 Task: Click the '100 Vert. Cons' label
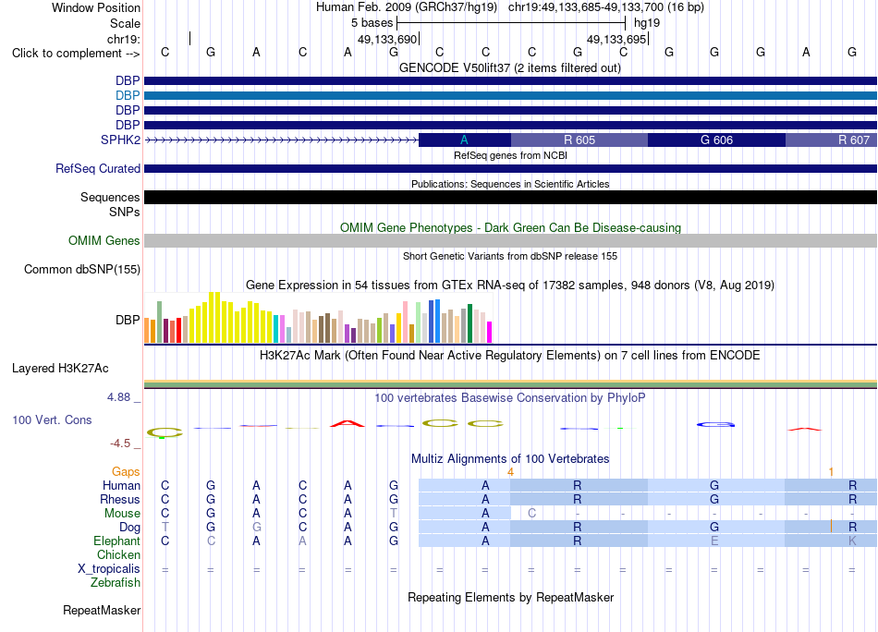click(x=52, y=419)
